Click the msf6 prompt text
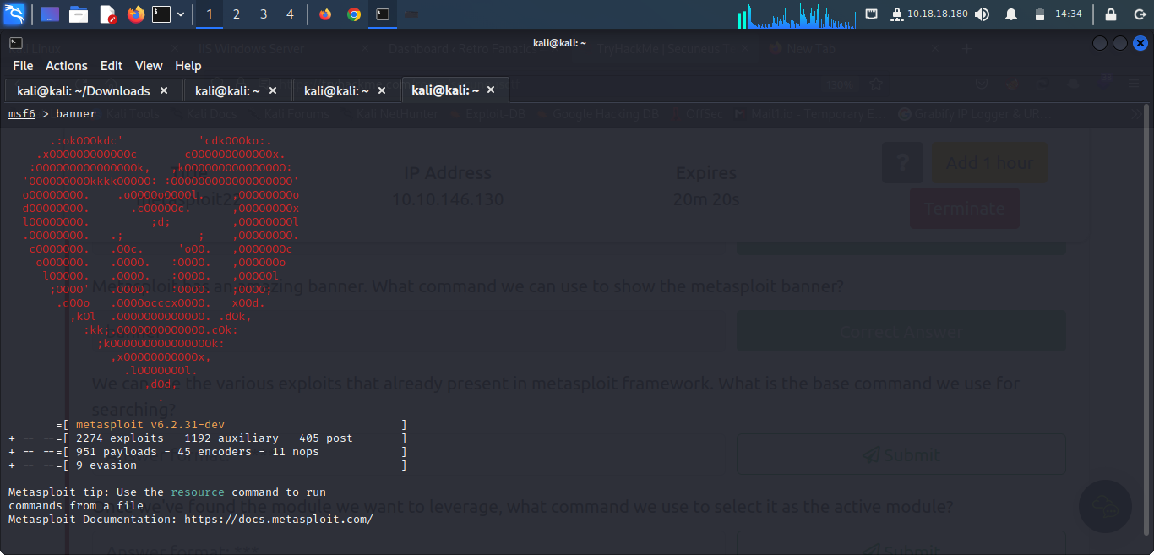 click(22, 114)
